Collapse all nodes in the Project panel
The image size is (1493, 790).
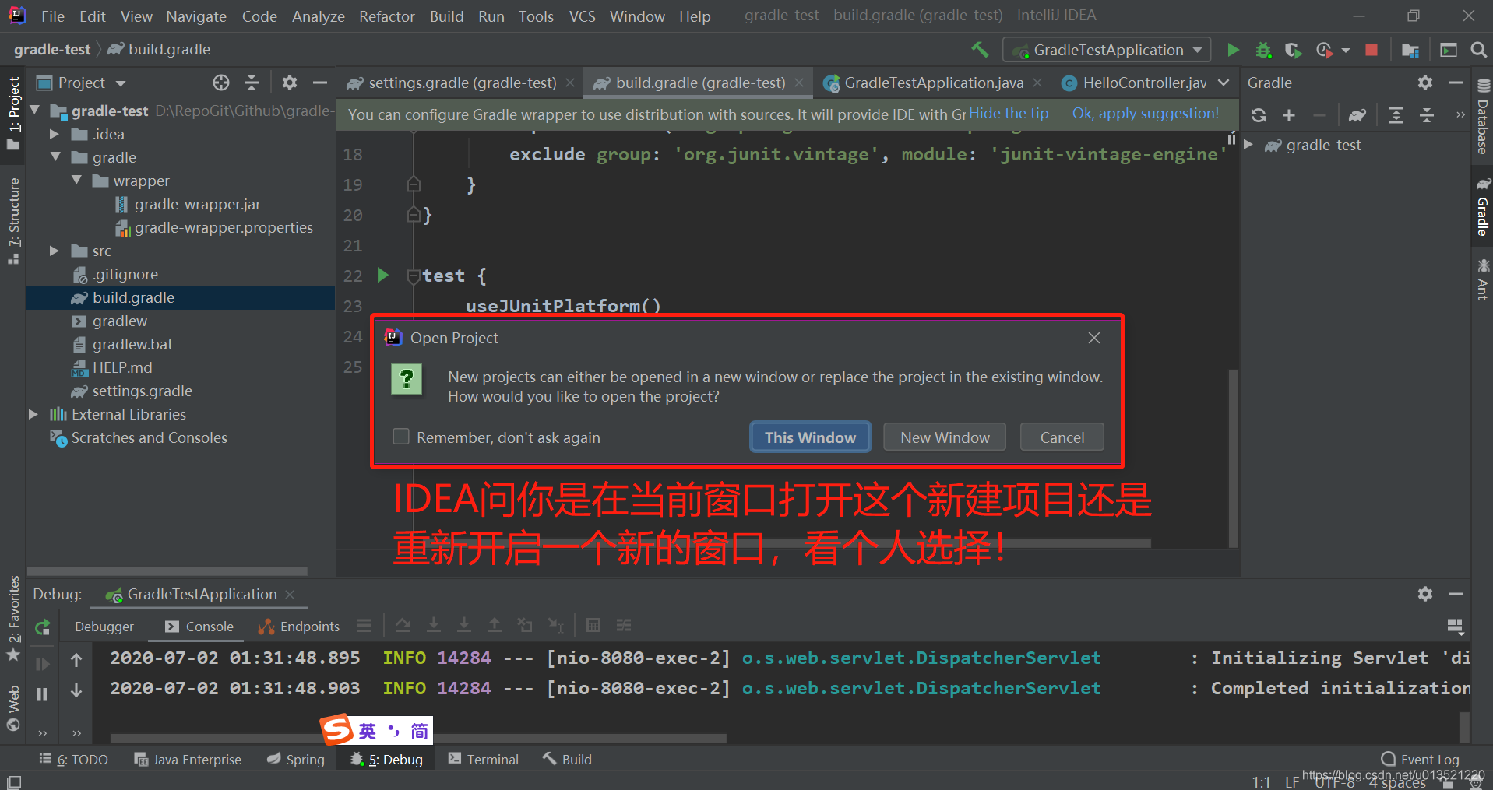click(x=252, y=83)
